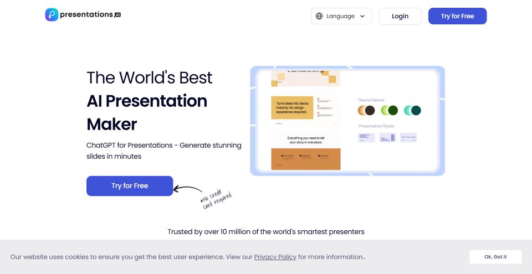Viewport: 532px width, 274px height.
Task: Click the header Try for Free button
Action: click(457, 16)
